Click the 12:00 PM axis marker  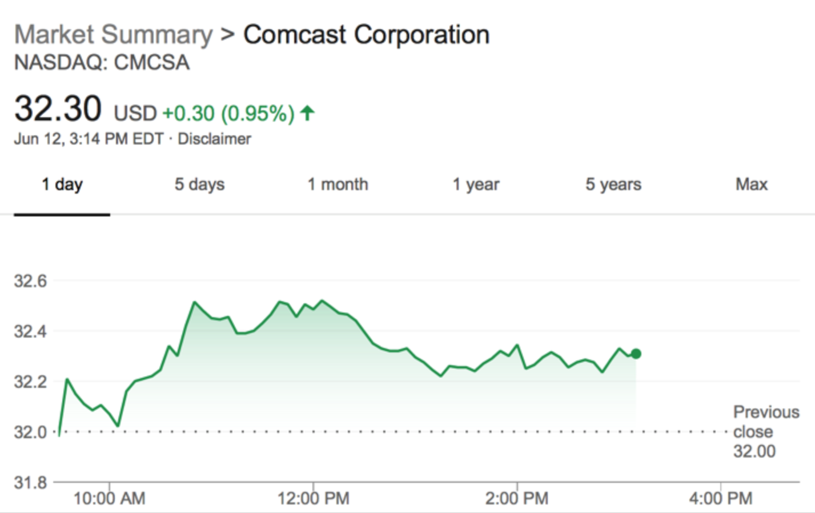[x=313, y=498]
